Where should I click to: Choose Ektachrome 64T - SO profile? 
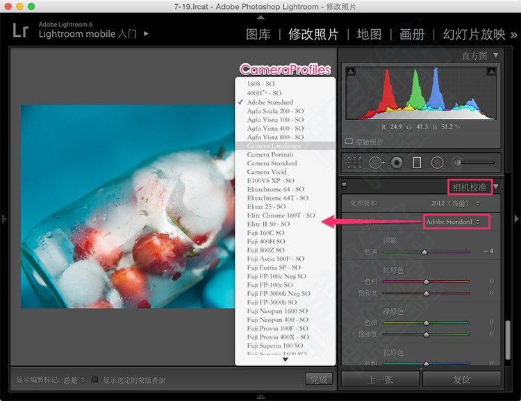pyautogui.click(x=285, y=198)
